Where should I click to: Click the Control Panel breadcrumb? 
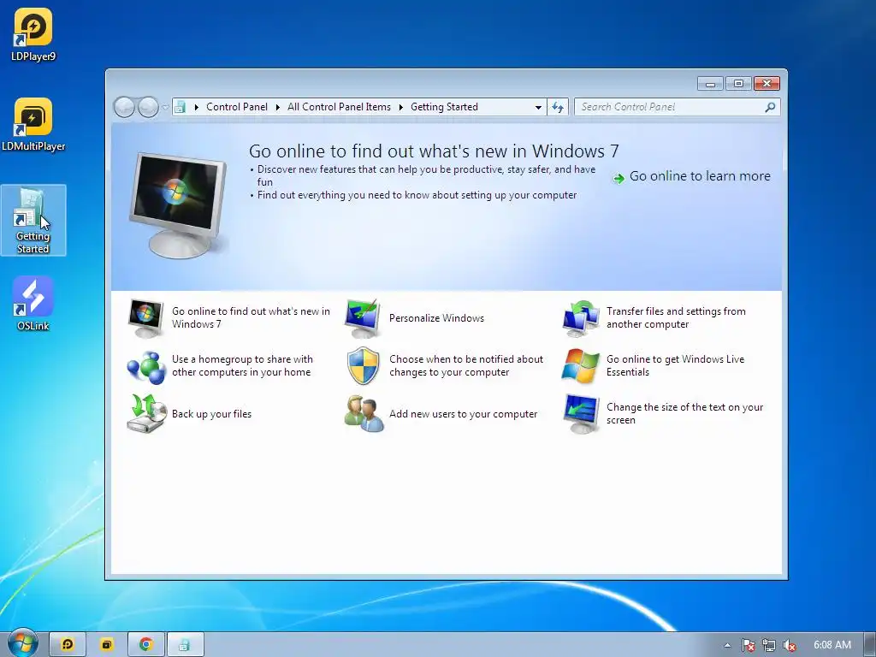click(237, 107)
